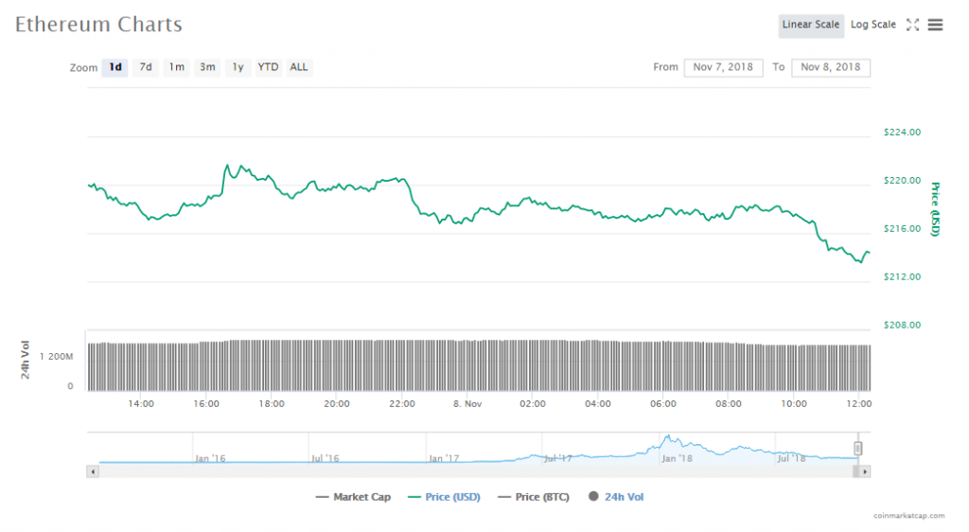Select Linear Scale option
This screenshot has width=969, height=532.
810,25
